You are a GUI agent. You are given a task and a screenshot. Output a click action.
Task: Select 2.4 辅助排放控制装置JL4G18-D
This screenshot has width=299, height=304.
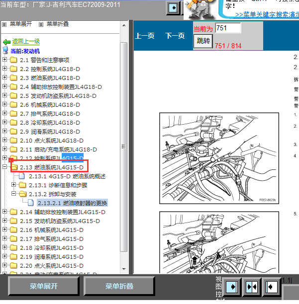61,87
